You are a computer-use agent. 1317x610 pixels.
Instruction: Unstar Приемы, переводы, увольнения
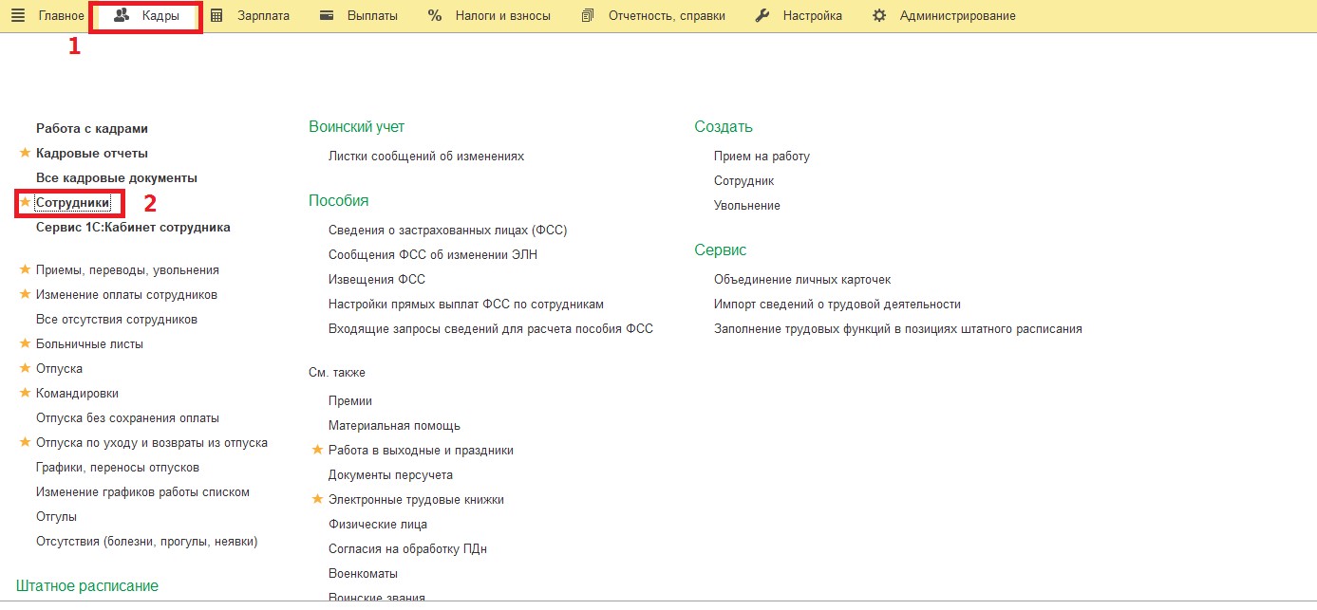pos(25,269)
